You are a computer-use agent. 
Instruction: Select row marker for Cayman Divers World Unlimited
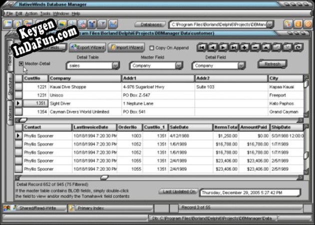pos(18,112)
